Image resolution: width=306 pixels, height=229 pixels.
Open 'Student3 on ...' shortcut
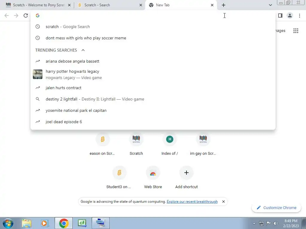click(x=119, y=178)
